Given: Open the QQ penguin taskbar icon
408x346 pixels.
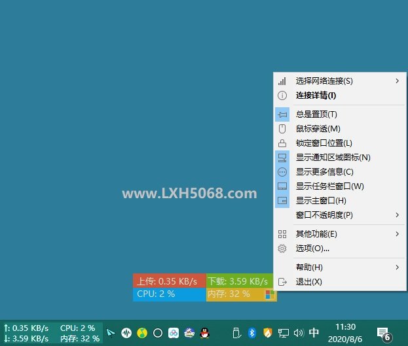Looking at the screenshot, I should click(x=205, y=333).
